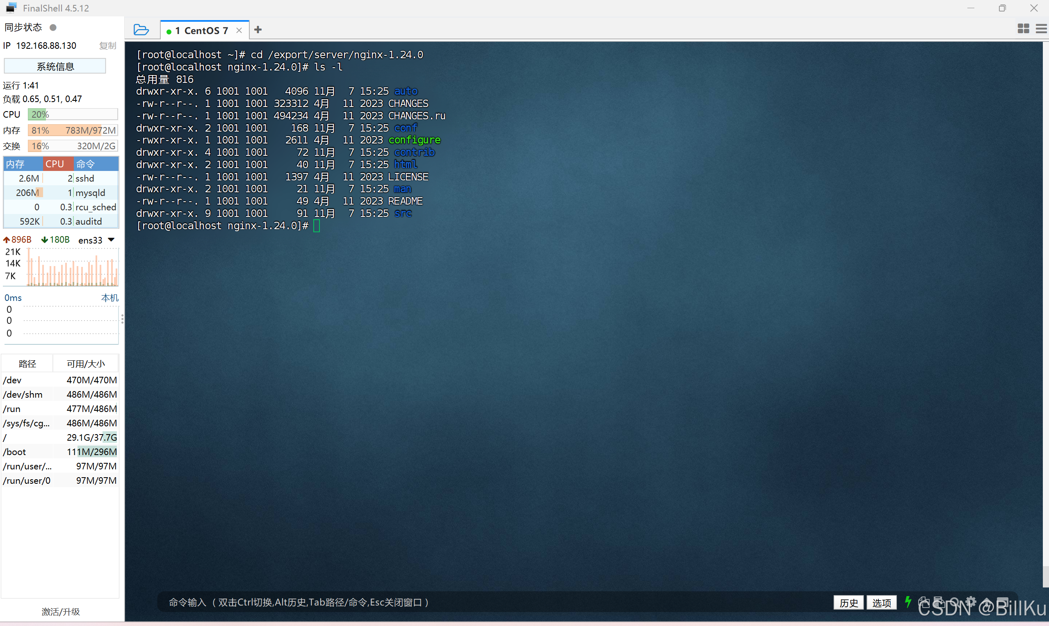1049x626 pixels.
Task: Open the 系统信息 system info button
Action: [55, 66]
